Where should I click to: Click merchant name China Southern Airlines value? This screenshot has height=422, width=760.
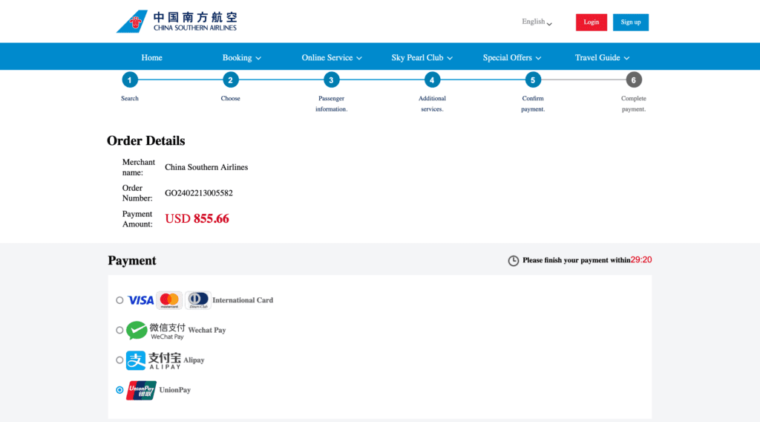(x=206, y=167)
